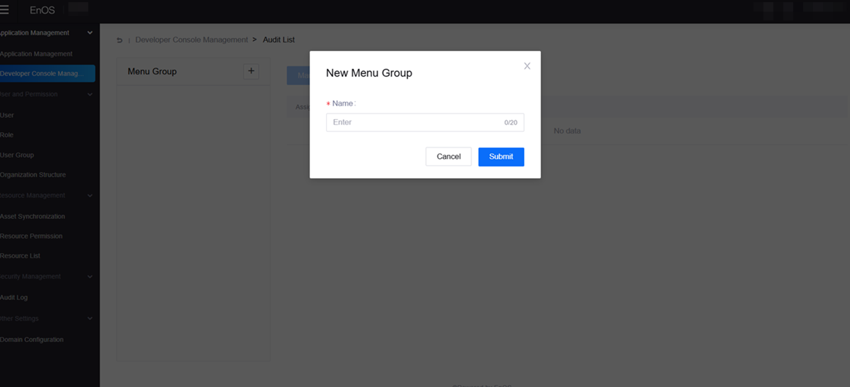The width and height of the screenshot is (850, 387).
Task: Open the User sidebar item
Action: click(x=7, y=115)
